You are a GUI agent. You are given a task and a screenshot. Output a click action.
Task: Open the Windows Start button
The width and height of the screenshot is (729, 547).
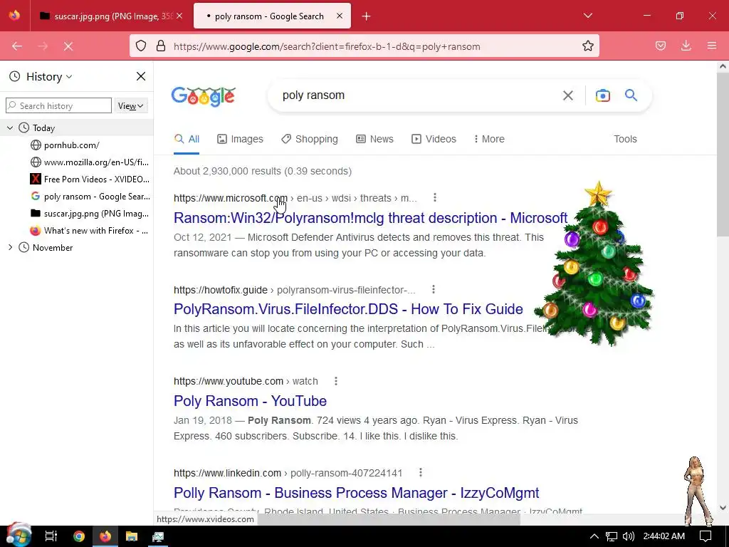click(19, 536)
